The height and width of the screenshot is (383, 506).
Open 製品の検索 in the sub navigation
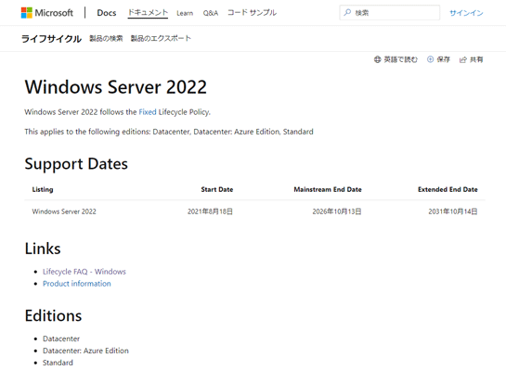tap(106, 38)
